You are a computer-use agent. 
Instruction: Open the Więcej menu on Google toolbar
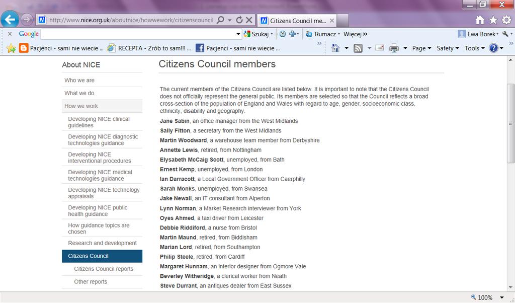356,34
